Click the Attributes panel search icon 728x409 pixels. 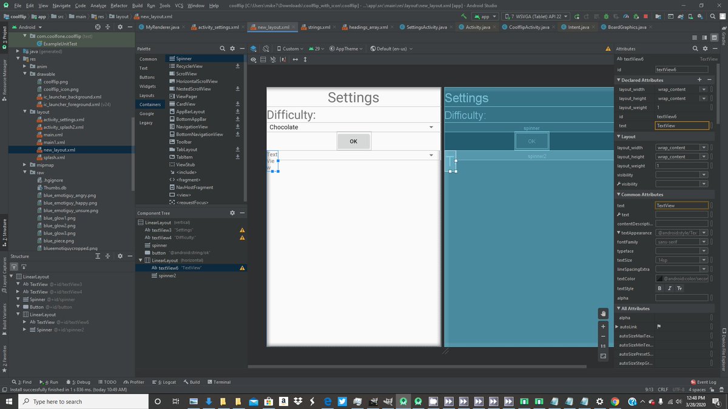(696, 48)
